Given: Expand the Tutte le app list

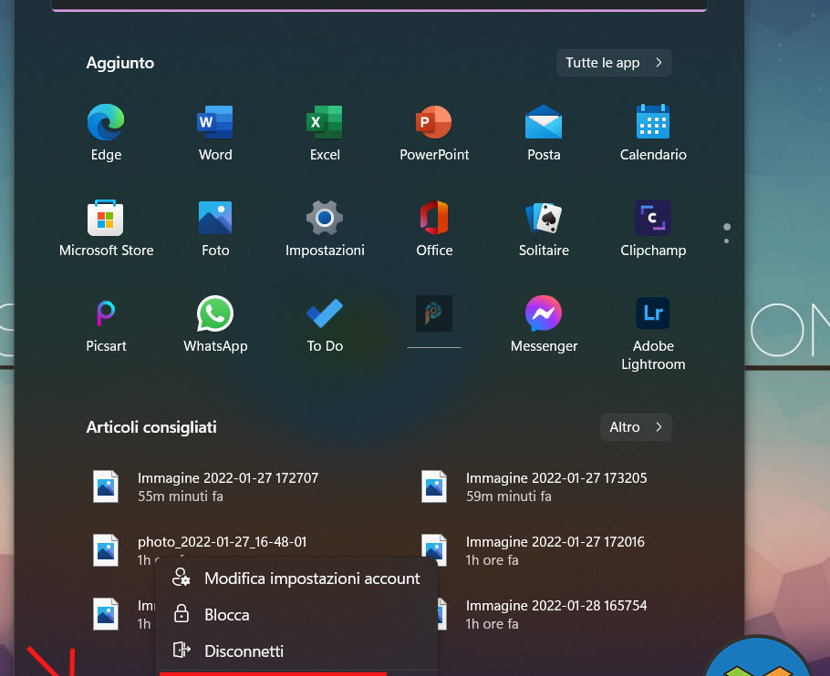Looking at the screenshot, I should pyautogui.click(x=614, y=63).
